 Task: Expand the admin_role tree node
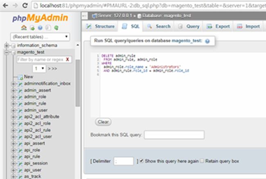[x=13, y=97]
